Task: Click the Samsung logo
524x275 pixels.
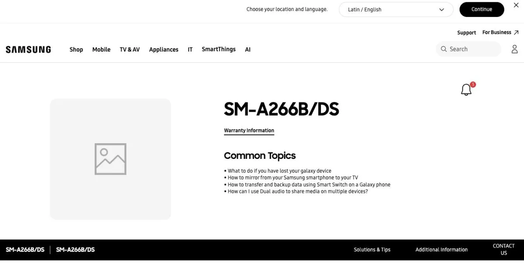Action: point(28,49)
